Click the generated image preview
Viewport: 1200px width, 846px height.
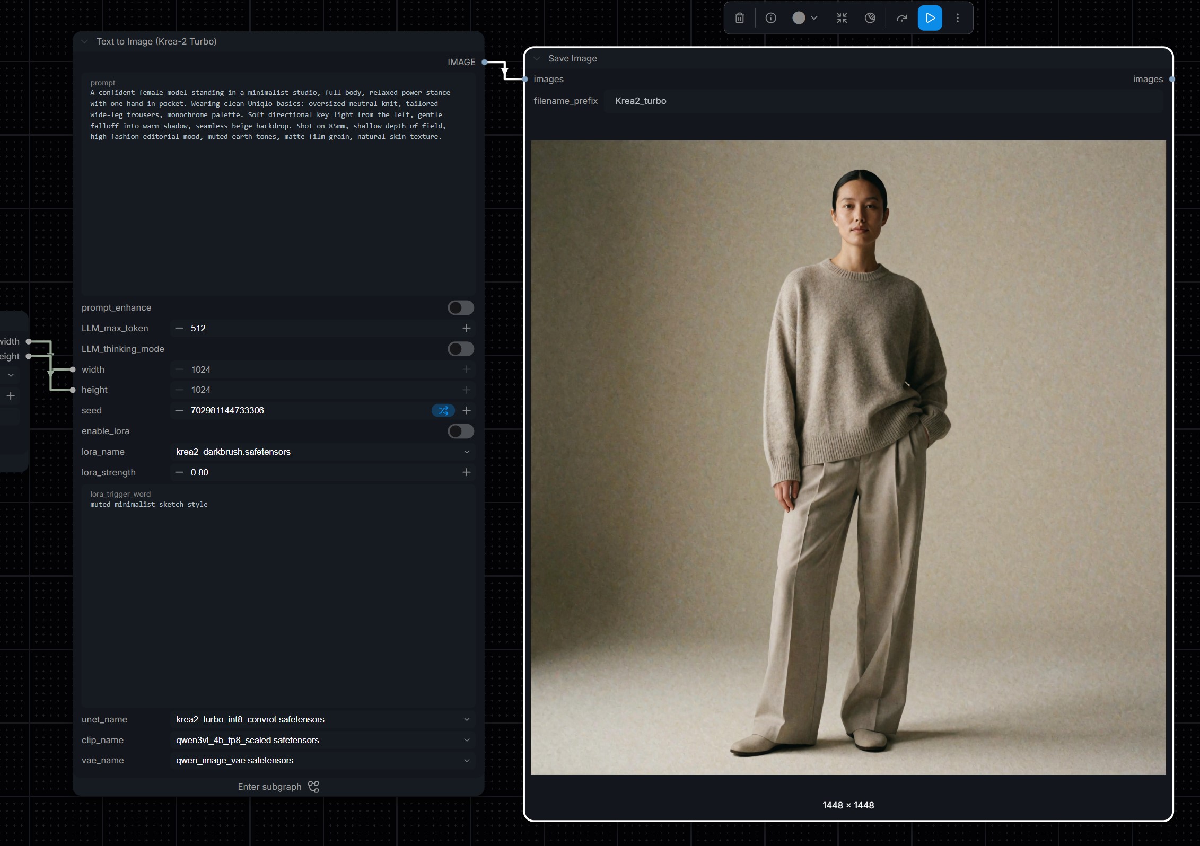point(848,457)
